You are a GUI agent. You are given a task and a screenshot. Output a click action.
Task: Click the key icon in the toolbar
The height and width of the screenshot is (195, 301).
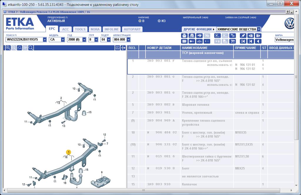[192, 41]
